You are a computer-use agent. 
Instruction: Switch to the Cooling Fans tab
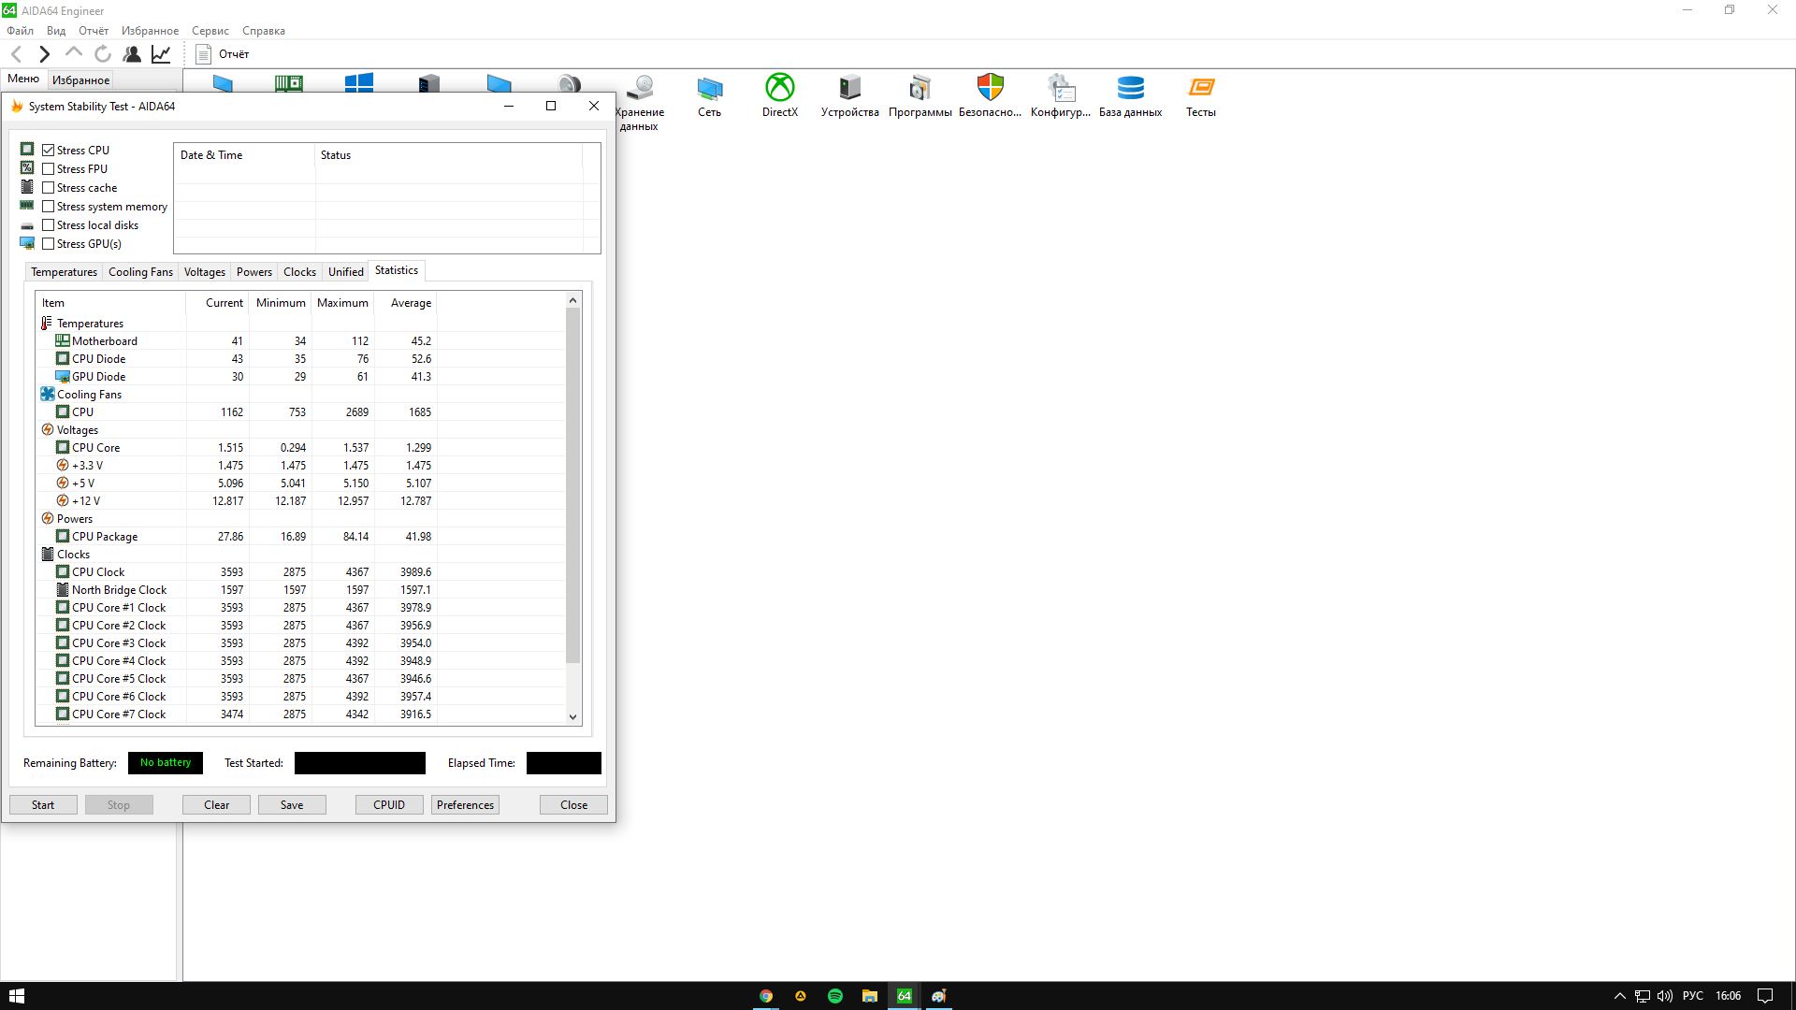click(x=140, y=272)
